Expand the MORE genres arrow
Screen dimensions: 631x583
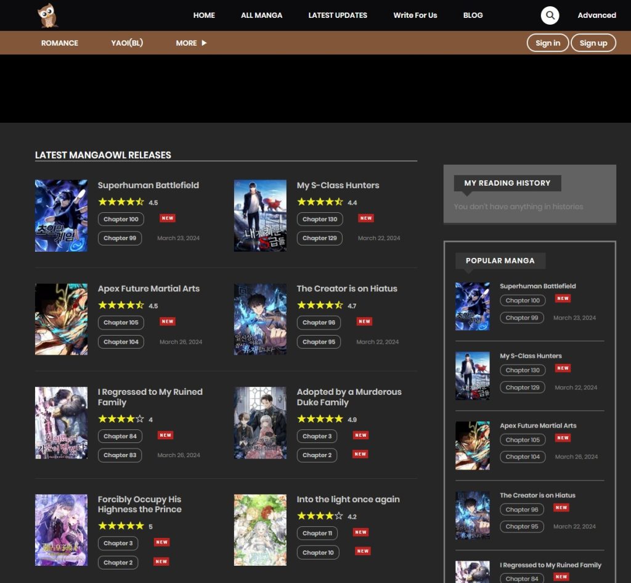[204, 43]
